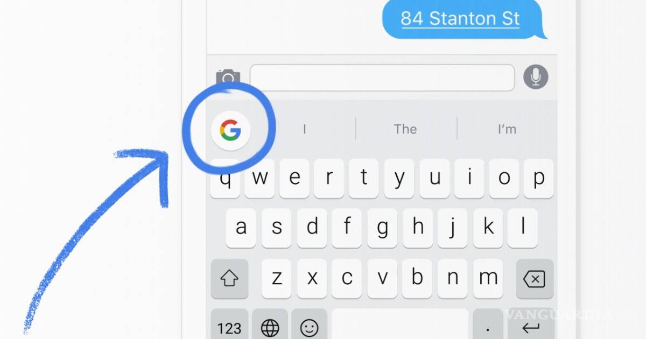Viewport: 646px width, 339px height.
Task: Tap the period key
Action: click(488, 327)
